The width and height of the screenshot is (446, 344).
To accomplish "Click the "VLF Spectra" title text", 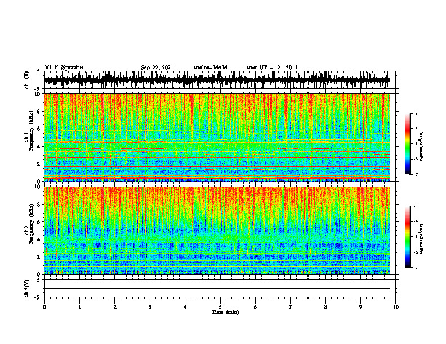I will click(x=64, y=67).
